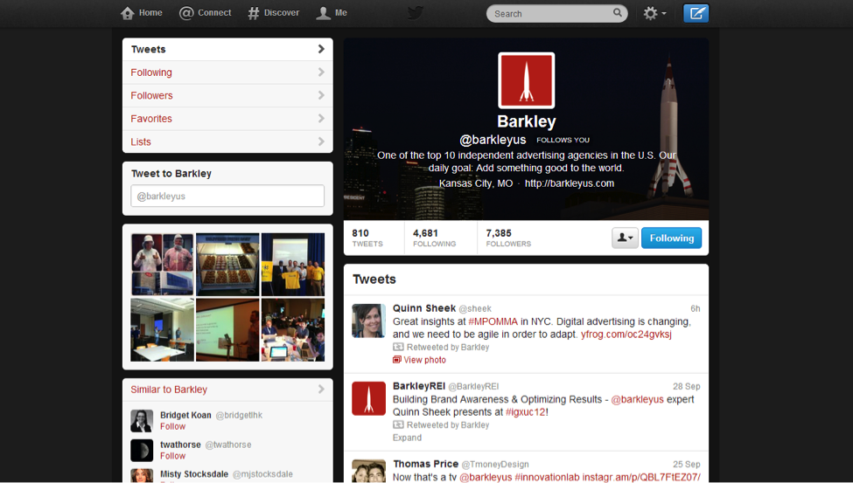The height and width of the screenshot is (483, 853).
Task: Click in the Tweet to Barkley field
Action: pyautogui.click(x=227, y=197)
